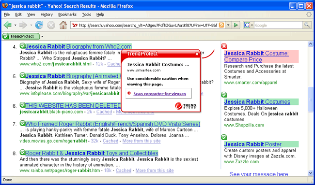Open Roger Rabbit Toys and Collectibles link
Image resolution: width=315 pixels, height=185 pixels.
(x=92, y=153)
